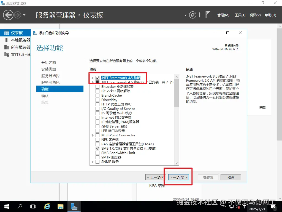Expand the .NET Framework 4.6 功能 node

[93, 82]
